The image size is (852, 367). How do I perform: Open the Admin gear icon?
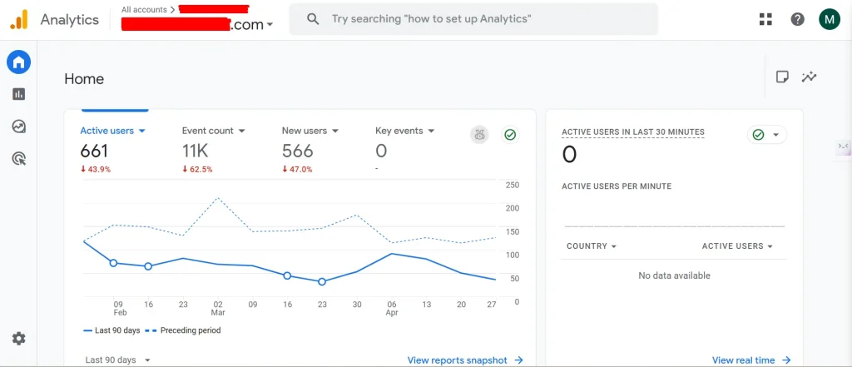pyautogui.click(x=18, y=339)
